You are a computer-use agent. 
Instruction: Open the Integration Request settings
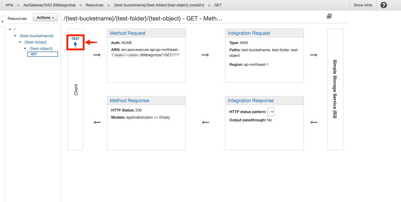point(249,33)
